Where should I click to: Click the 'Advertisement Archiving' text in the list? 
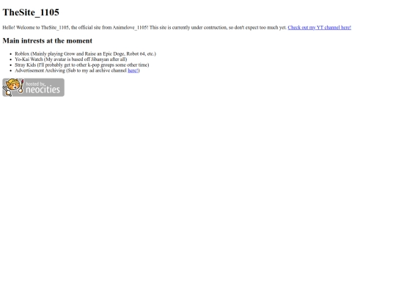click(x=40, y=70)
